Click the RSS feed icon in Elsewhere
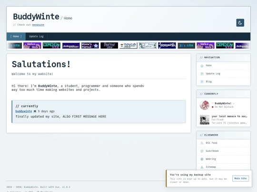 pos(202,143)
